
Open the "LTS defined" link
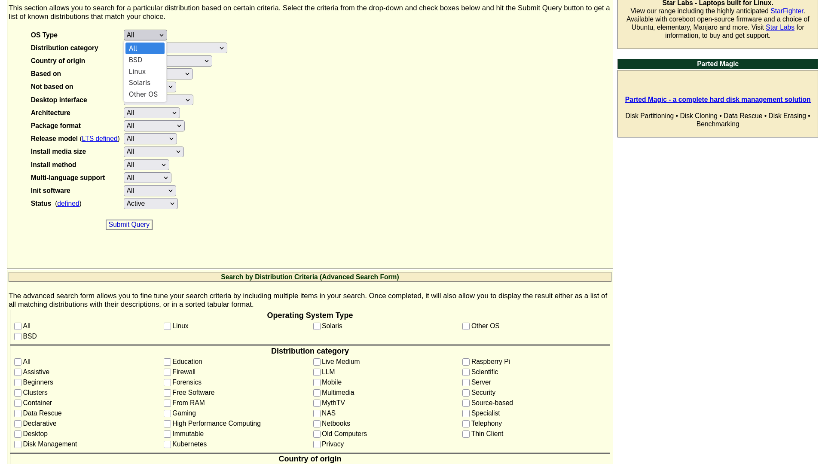click(x=99, y=138)
